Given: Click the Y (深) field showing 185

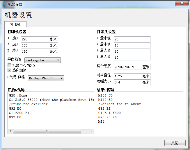Looking at the screenshot, I should [35, 45].
